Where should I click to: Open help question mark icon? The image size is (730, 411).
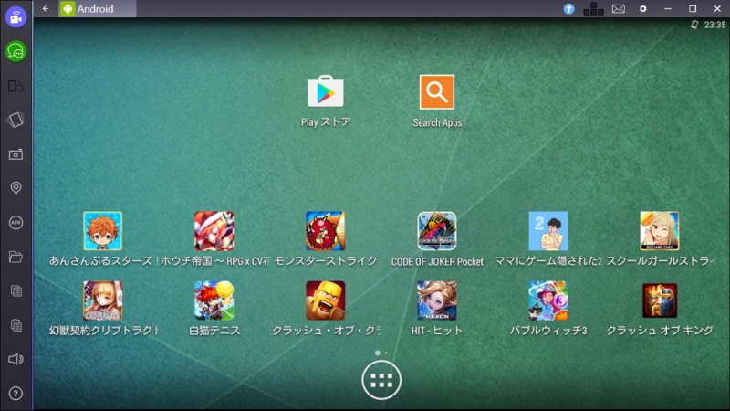coord(16,394)
